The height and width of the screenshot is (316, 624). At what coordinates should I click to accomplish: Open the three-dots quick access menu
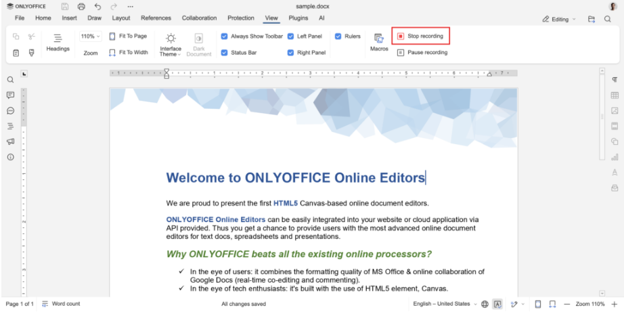[x=130, y=6]
